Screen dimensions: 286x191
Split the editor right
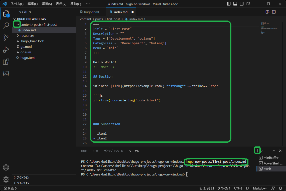(x=274, y=12)
